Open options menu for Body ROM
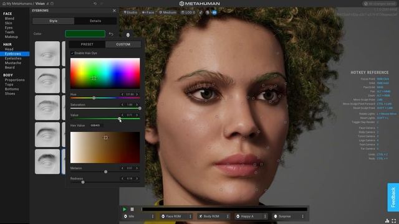This screenshot has width=399, height=224. click(x=228, y=217)
